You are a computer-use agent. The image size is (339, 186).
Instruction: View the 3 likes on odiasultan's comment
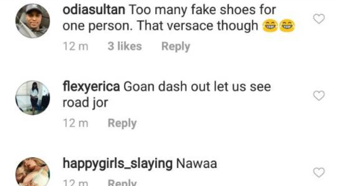(x=124, y=46)
